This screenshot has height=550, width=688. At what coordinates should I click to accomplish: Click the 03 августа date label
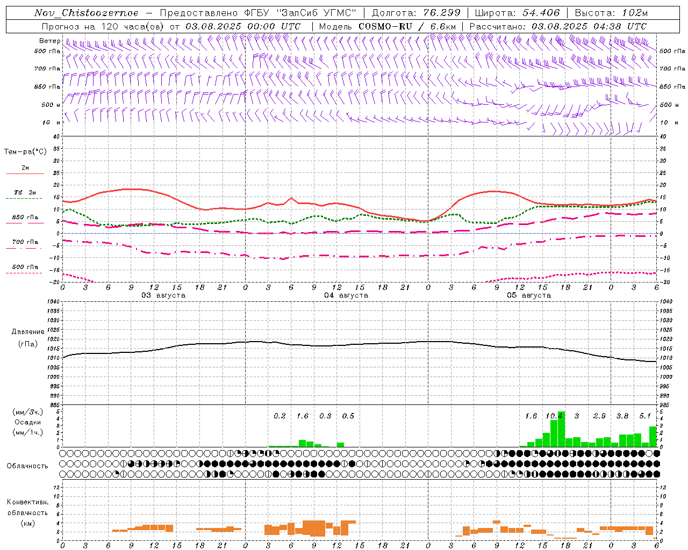click(163, 295)
